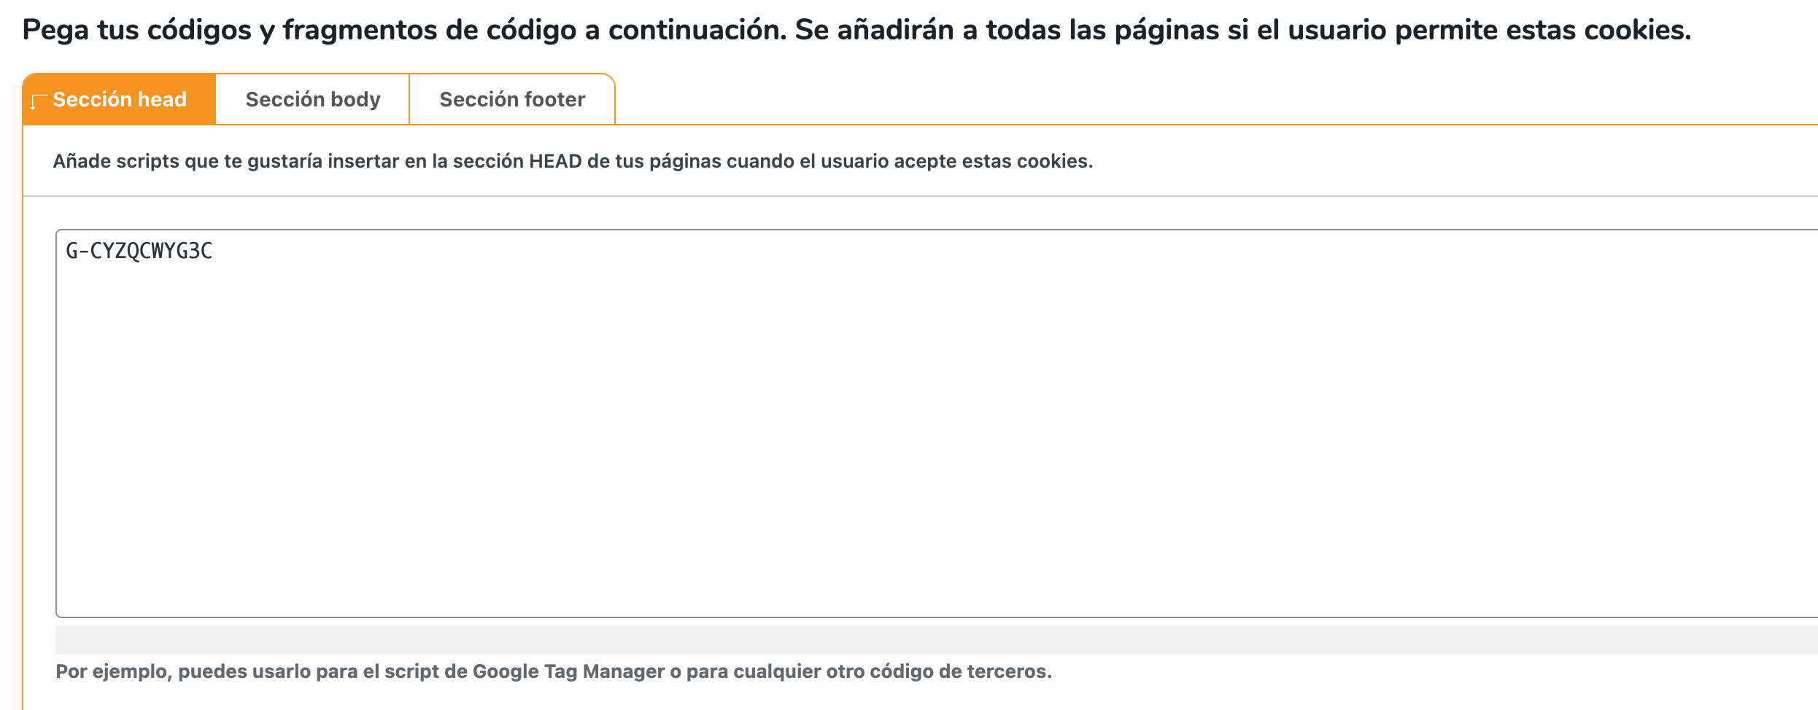The image size is (1818, 710).
Task: Click the word HEAD in the description
Action: coord(555,161)
